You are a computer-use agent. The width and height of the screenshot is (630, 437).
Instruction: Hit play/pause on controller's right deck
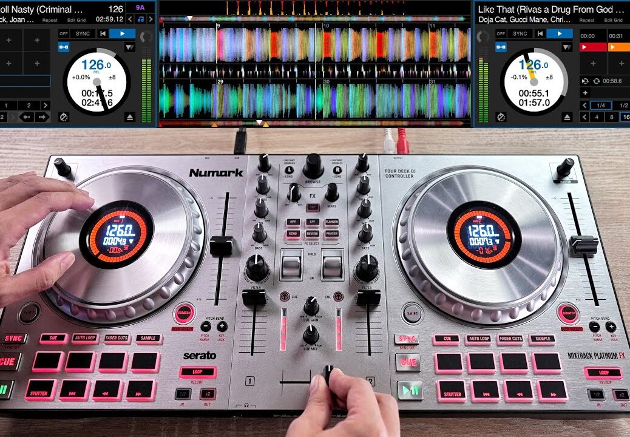(410, 390)
